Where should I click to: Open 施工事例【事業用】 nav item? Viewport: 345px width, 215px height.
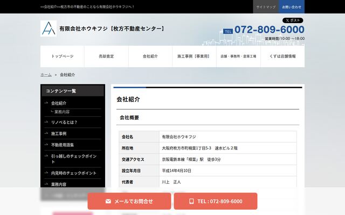[x=194, y=56]
